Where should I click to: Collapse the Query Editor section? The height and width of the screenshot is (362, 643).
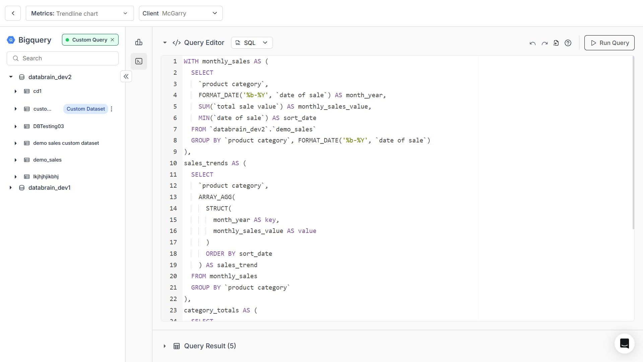165,43
